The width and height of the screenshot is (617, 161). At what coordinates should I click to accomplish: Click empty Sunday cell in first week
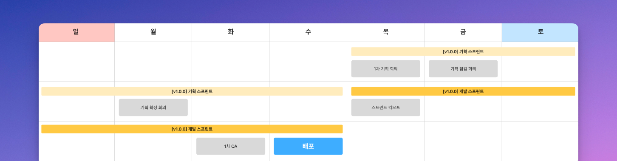point(76,62)
